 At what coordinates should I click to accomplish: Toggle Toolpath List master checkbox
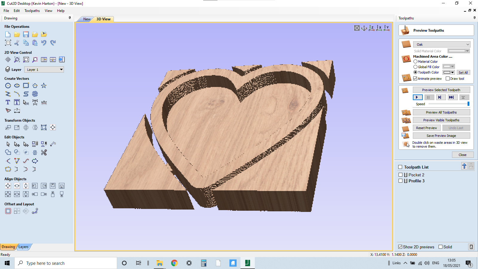[400, 167]
